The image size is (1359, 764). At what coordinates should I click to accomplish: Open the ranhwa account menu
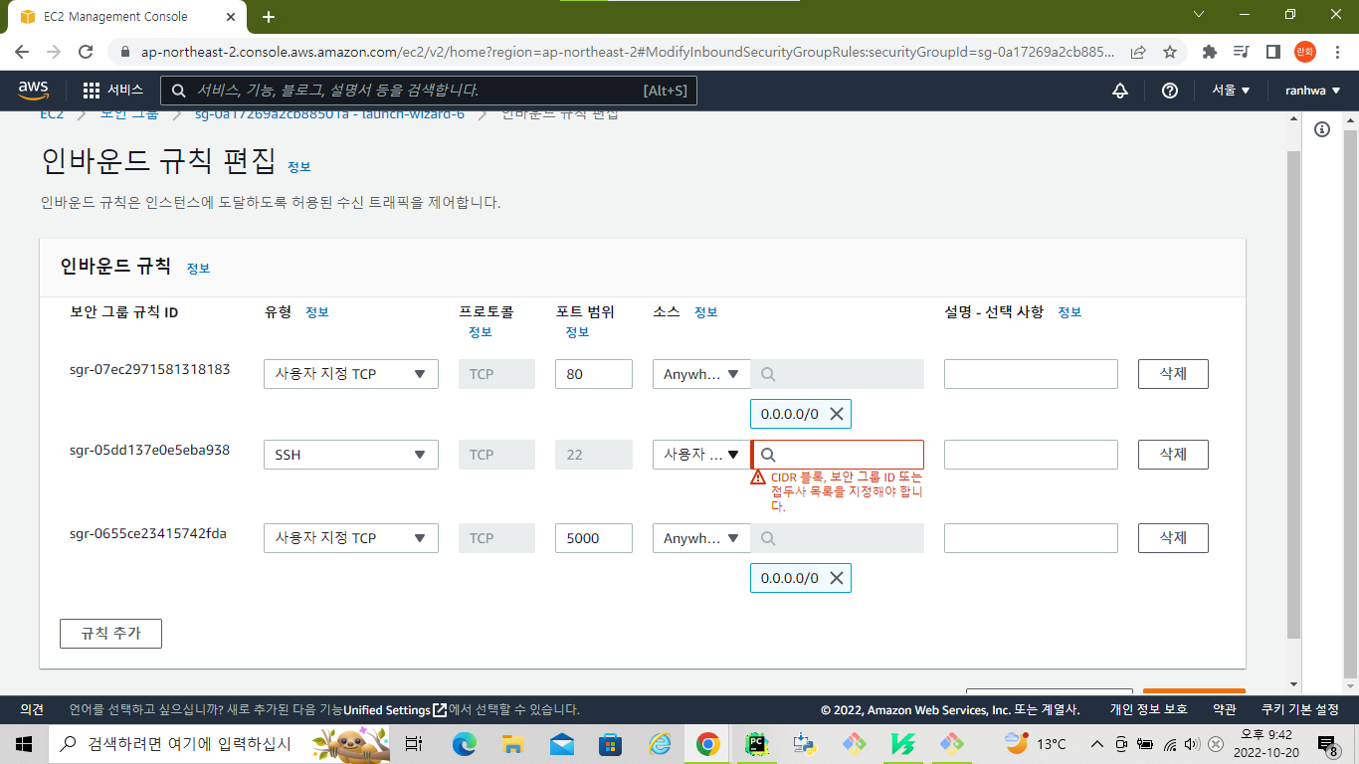click(1312, 91)
